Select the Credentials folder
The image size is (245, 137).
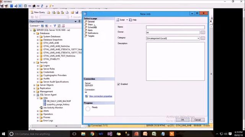tap(49, 72)
